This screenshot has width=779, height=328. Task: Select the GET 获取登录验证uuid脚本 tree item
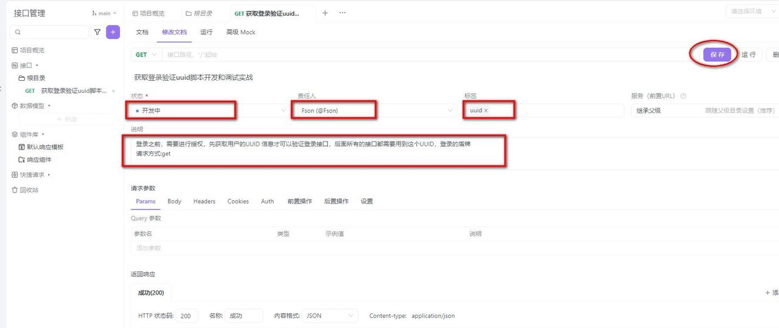tap(66, 91)
